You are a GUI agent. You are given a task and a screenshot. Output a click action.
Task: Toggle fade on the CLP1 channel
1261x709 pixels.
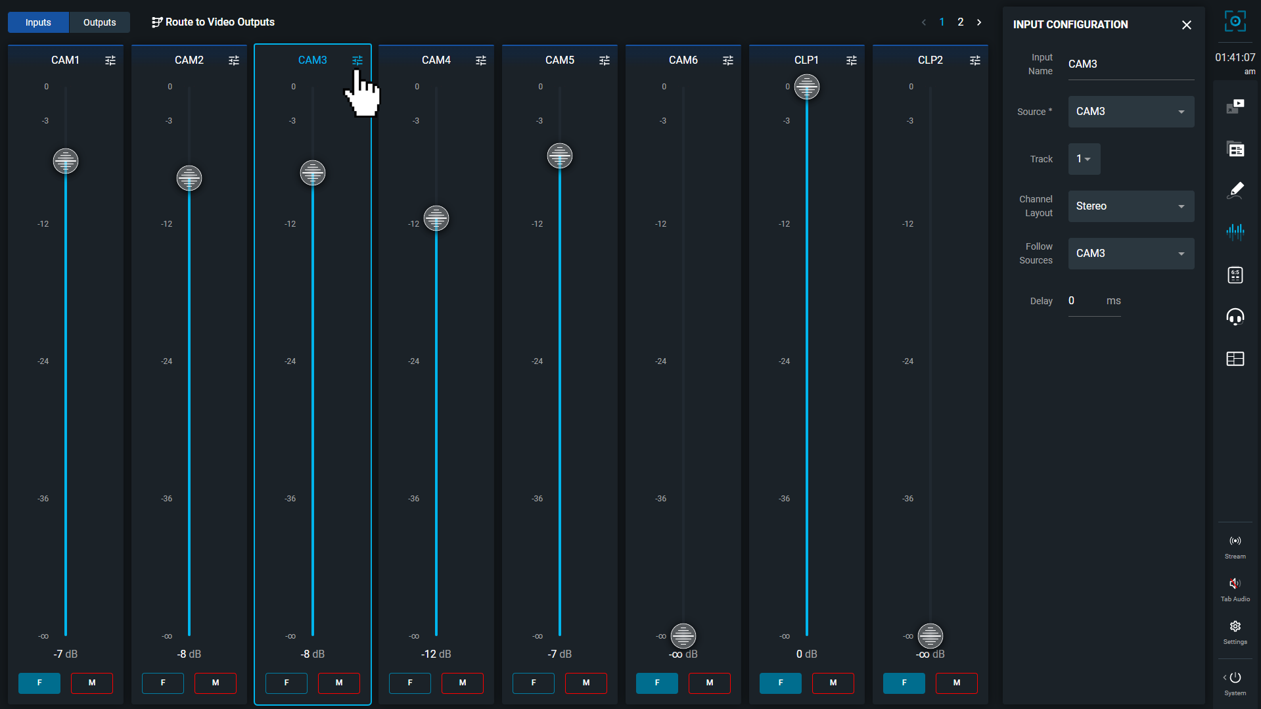coord(780,683)
